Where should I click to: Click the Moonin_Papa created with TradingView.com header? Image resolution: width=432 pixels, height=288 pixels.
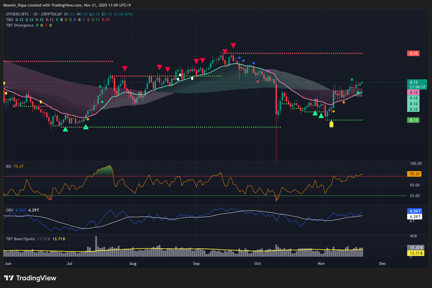(62, 4)
